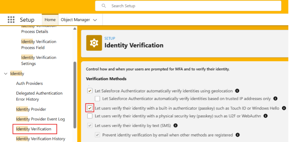Image resolution: width=289 pixels, height=142 pixels.
Task: Open Auth Providers in sidebar
Action: [x=30, y=83]
